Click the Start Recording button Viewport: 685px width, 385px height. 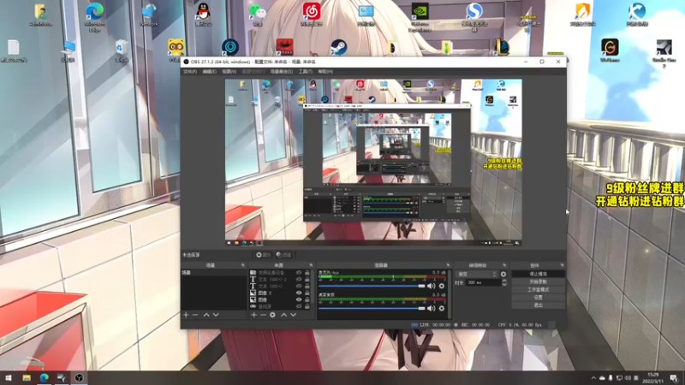point(538,282)
